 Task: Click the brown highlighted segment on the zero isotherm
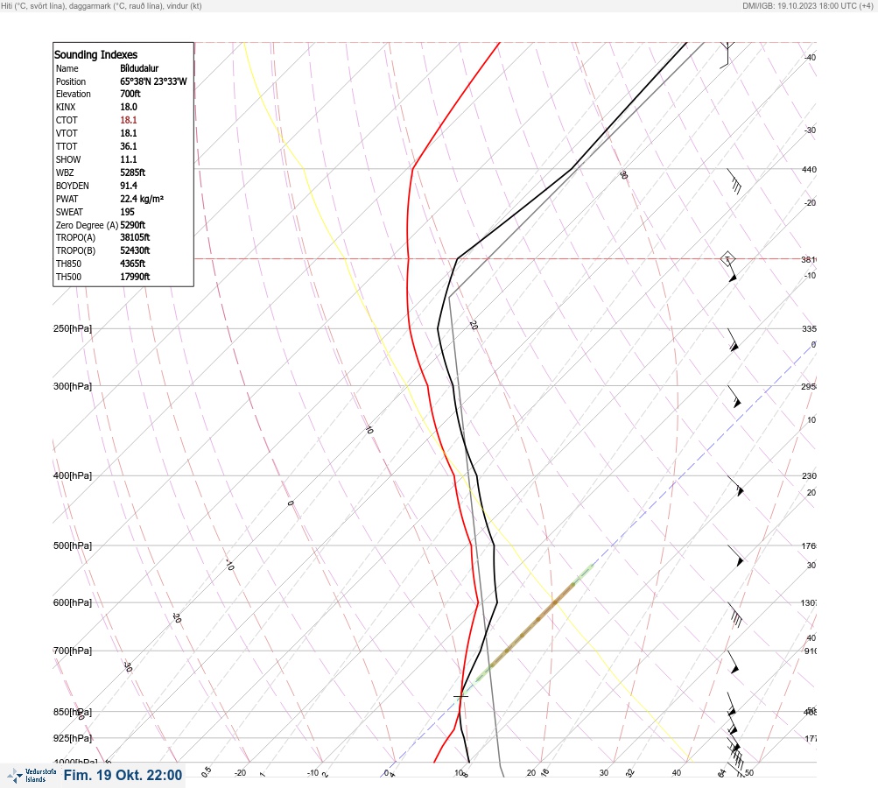pyautogui.click(x=532, y=624)
